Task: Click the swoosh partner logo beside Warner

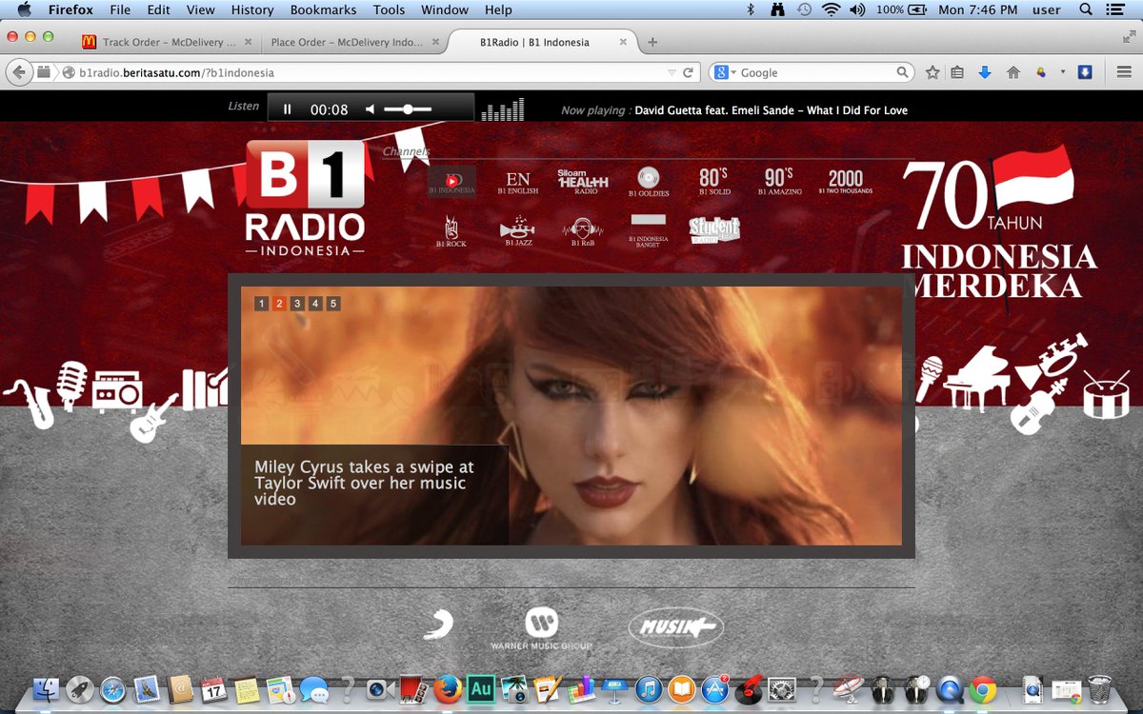Action: [437, 625]
